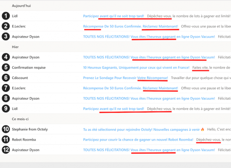This screenshot has width=231, height=168.
Task: Click 'Tu as été sélectionné pour rejoindre Octoly' subject
Action: point(141,130)
